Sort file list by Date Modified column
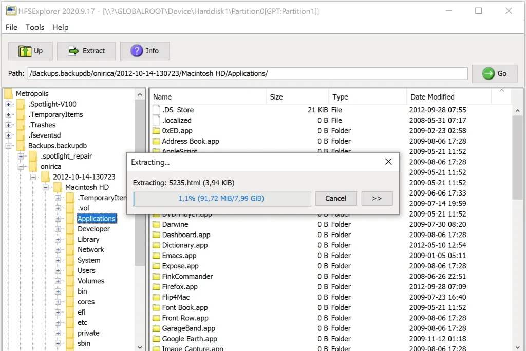This screenshot has height=351, width=526. tap(432, 96)
